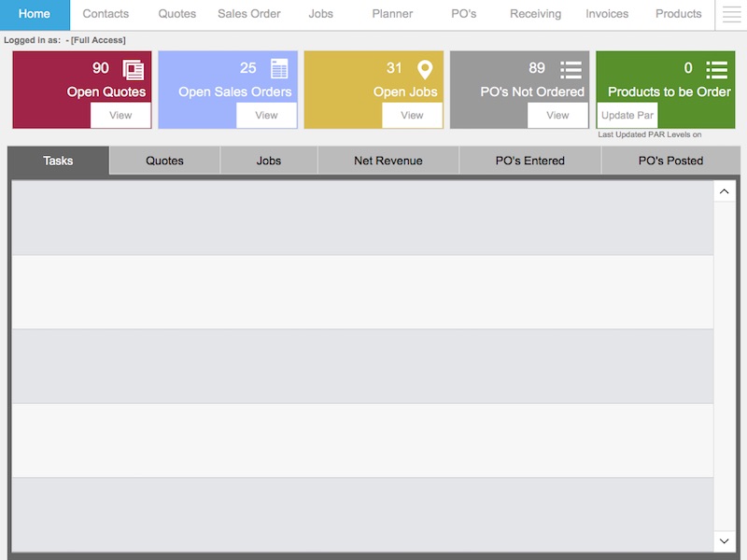The height and width of the screenshot is (560, 747).
Task: Click the Open Quotes document icon
Action: tap(134, 69)
